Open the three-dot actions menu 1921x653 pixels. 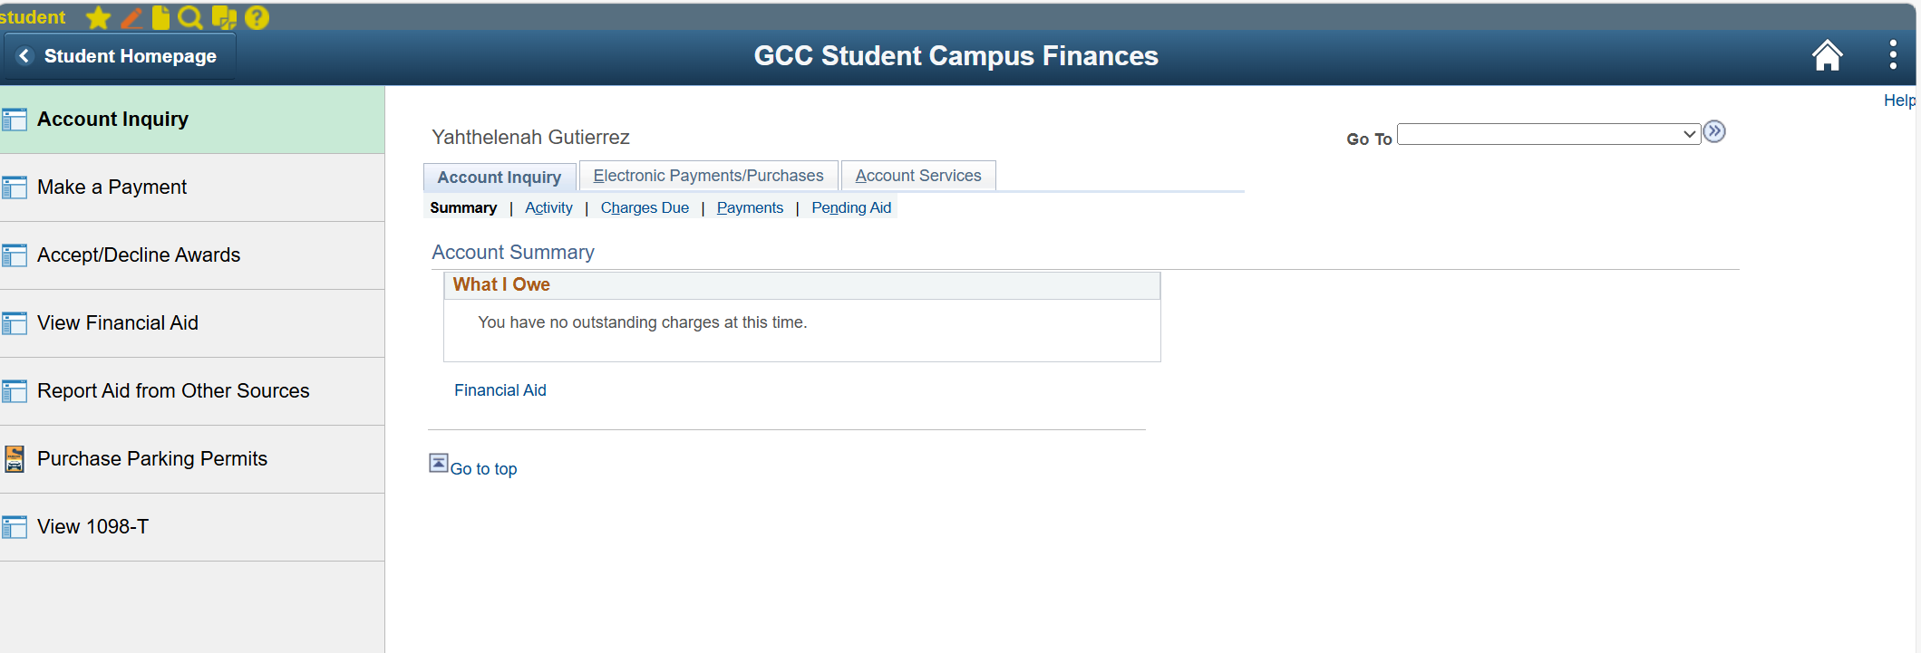click(x=1893, y=55)
